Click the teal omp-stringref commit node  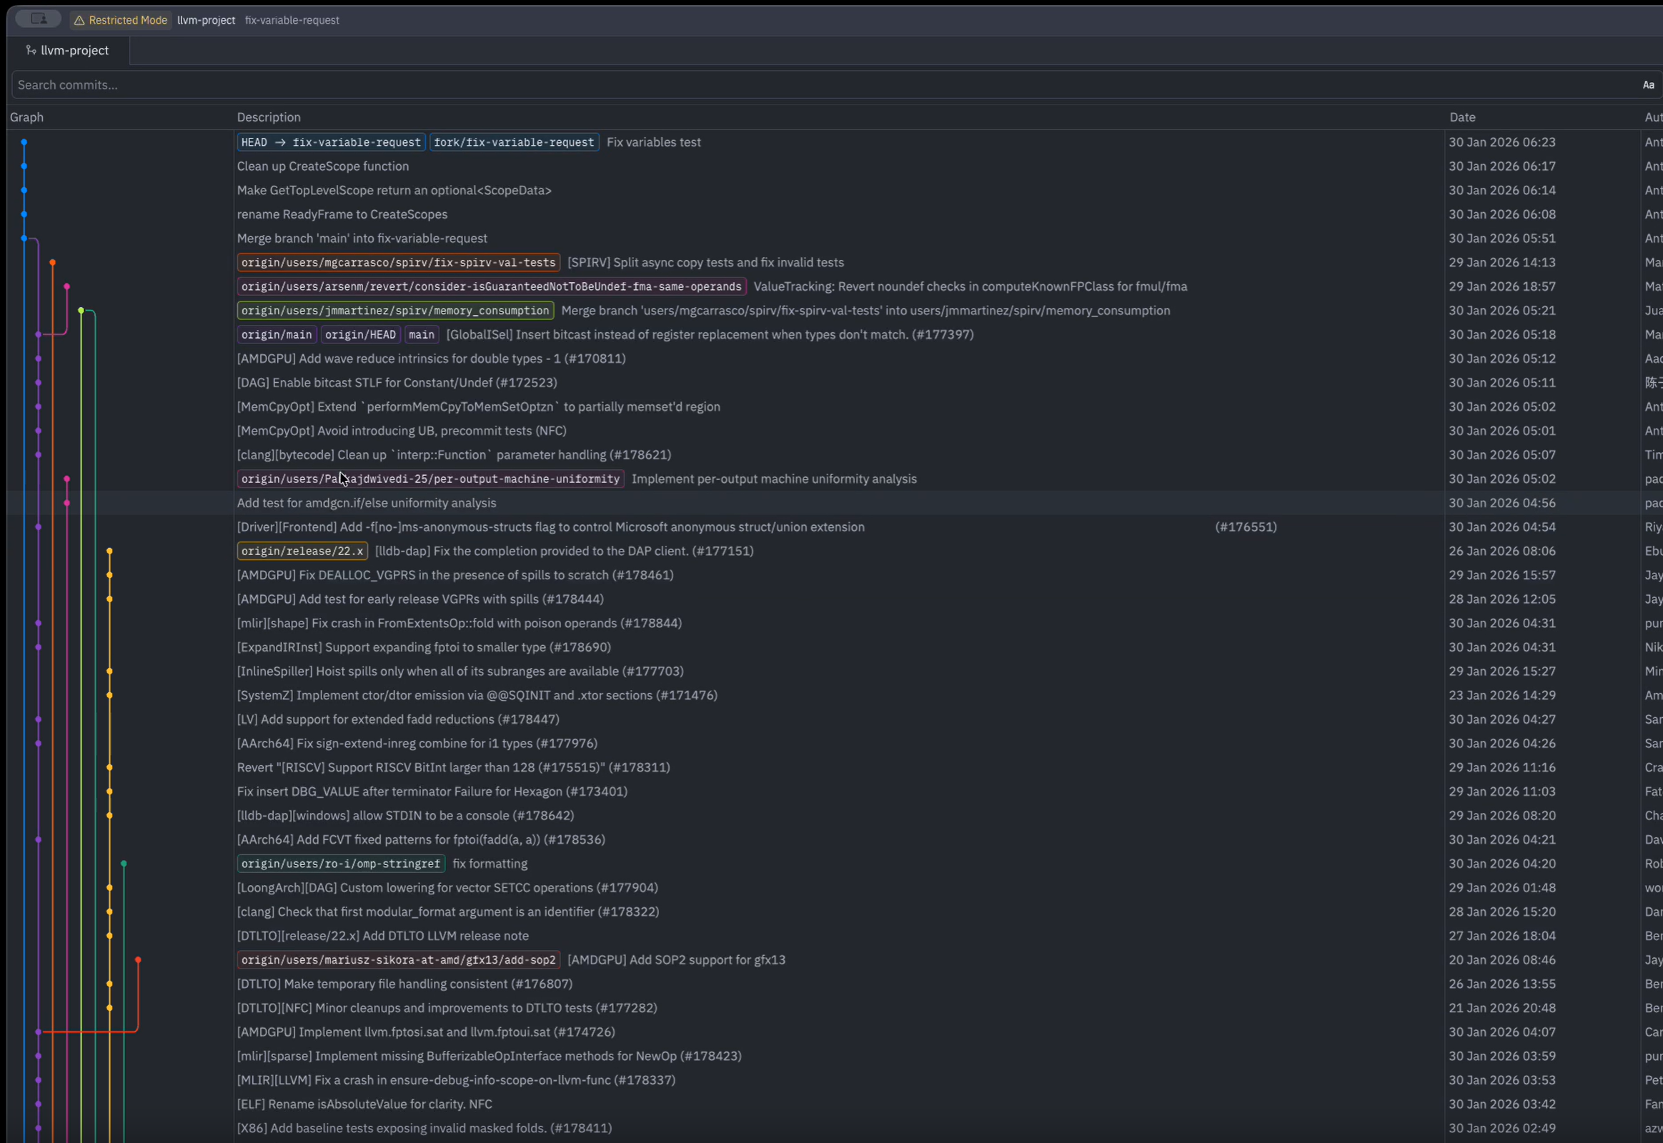click(x=124, y=864)
